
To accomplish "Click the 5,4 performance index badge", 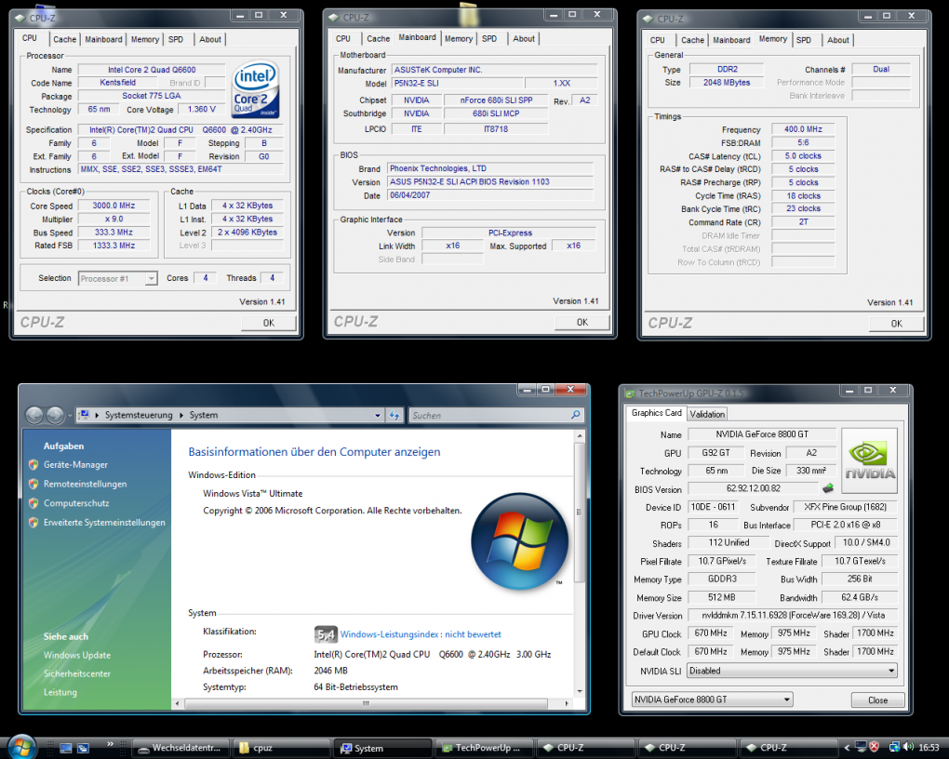I will (x=325, y=634).
